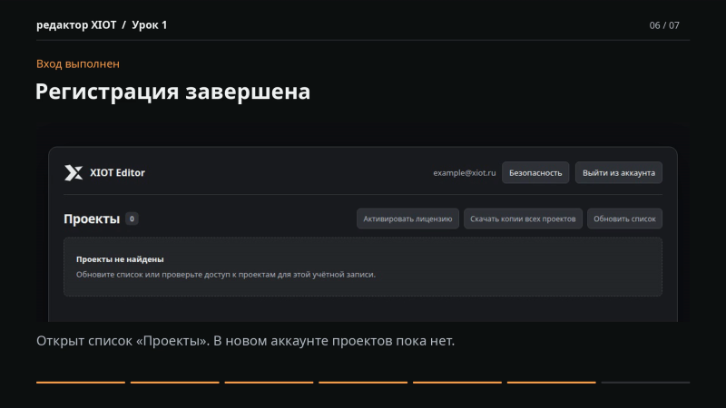This screenshot has height=408, width=726.
Task: Click the 06 / 07 slide counter
Action: [664, 25]
